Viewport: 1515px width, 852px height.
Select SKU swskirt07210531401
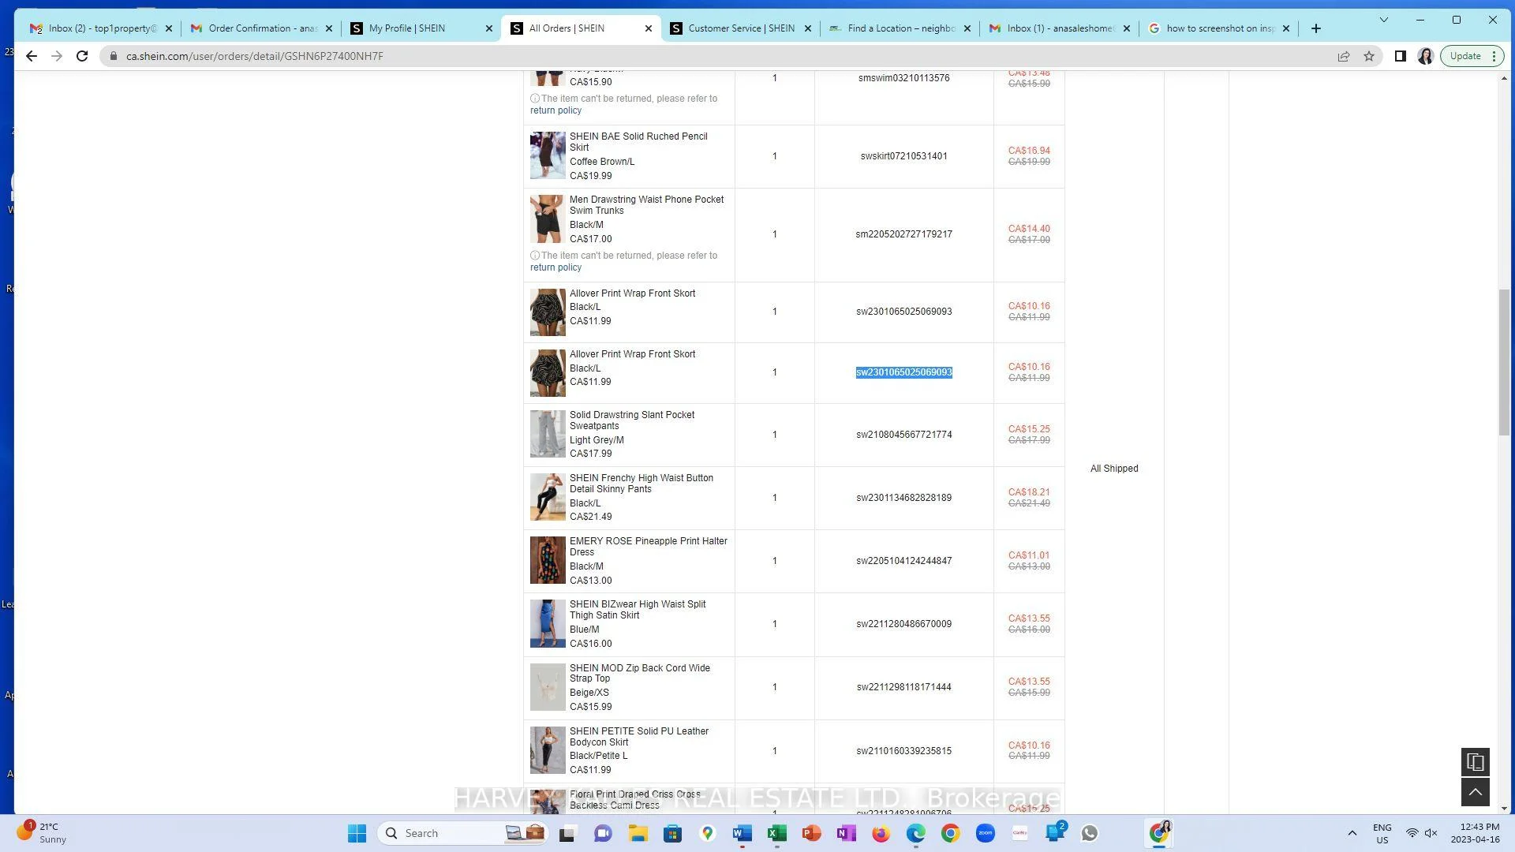pos(903,156)
